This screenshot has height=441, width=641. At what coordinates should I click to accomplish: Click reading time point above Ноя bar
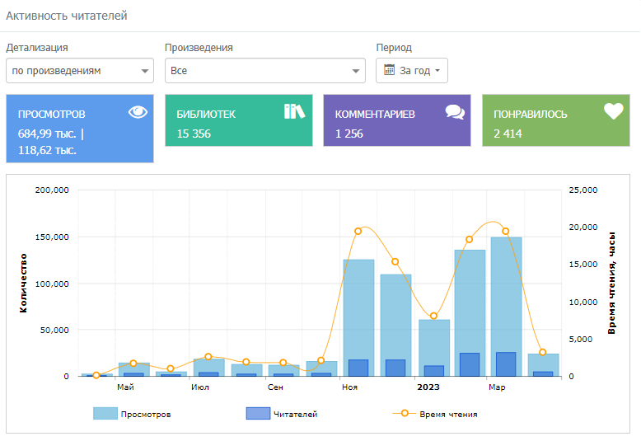[x=358, y=231]
